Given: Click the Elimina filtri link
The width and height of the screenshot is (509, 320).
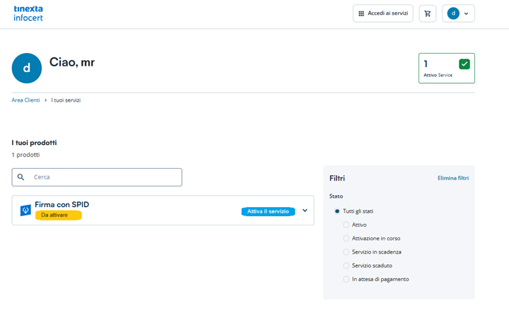Looking at the screenshot, I should [452, 178].
